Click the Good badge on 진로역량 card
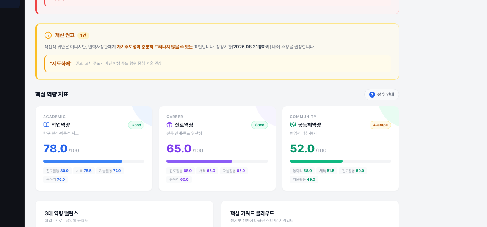Screen dimensions: 487x227 pyautogui.click(x=260, y=125)
